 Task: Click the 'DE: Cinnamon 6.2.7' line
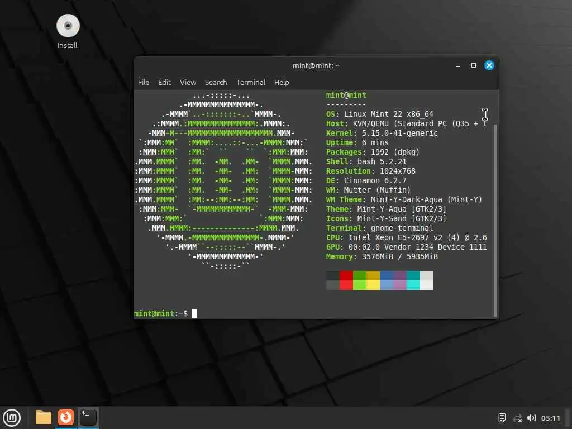pyautogui.click(x=366, y=180)
